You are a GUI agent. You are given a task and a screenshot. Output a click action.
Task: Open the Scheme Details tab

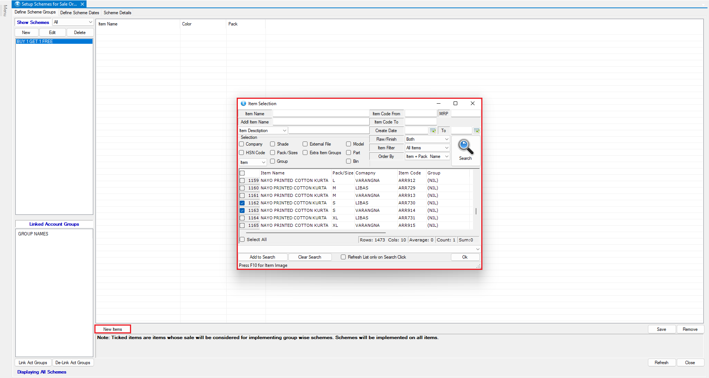[117, 13]
